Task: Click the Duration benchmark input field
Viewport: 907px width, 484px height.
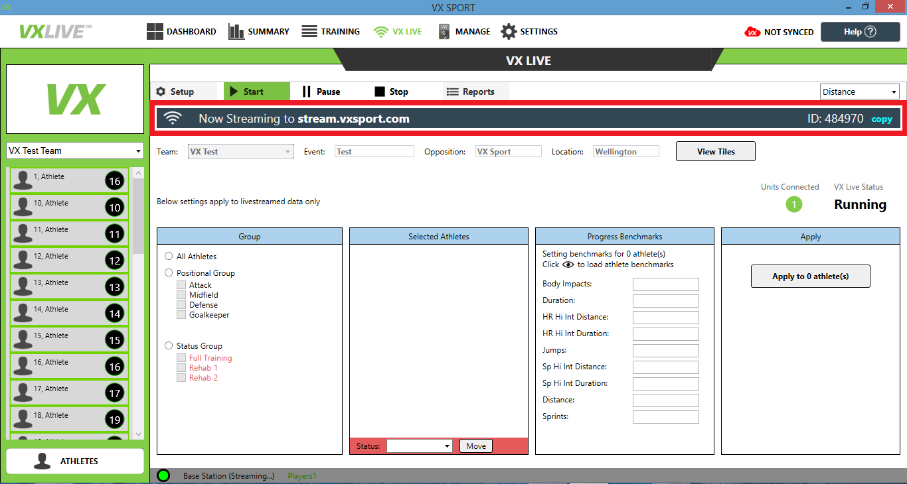Action: (x=665, y=300)
